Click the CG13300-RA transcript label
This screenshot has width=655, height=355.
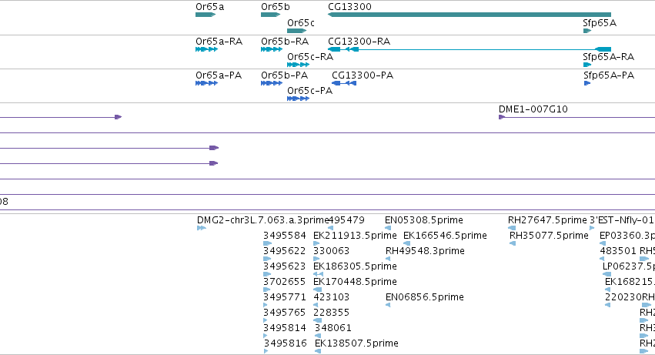[359, 42]
